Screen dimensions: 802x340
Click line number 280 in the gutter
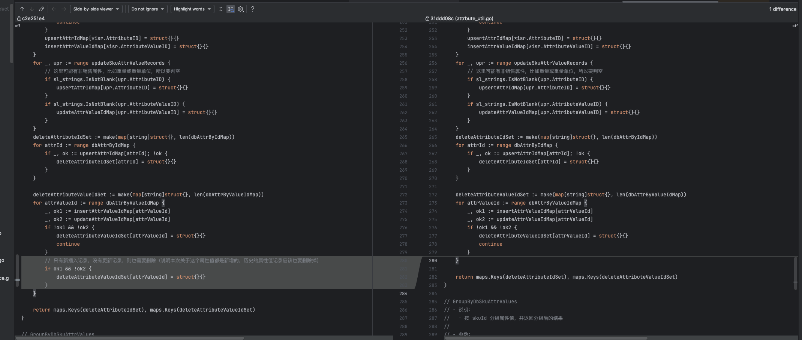pyautogui.click(x=433, y=261)
